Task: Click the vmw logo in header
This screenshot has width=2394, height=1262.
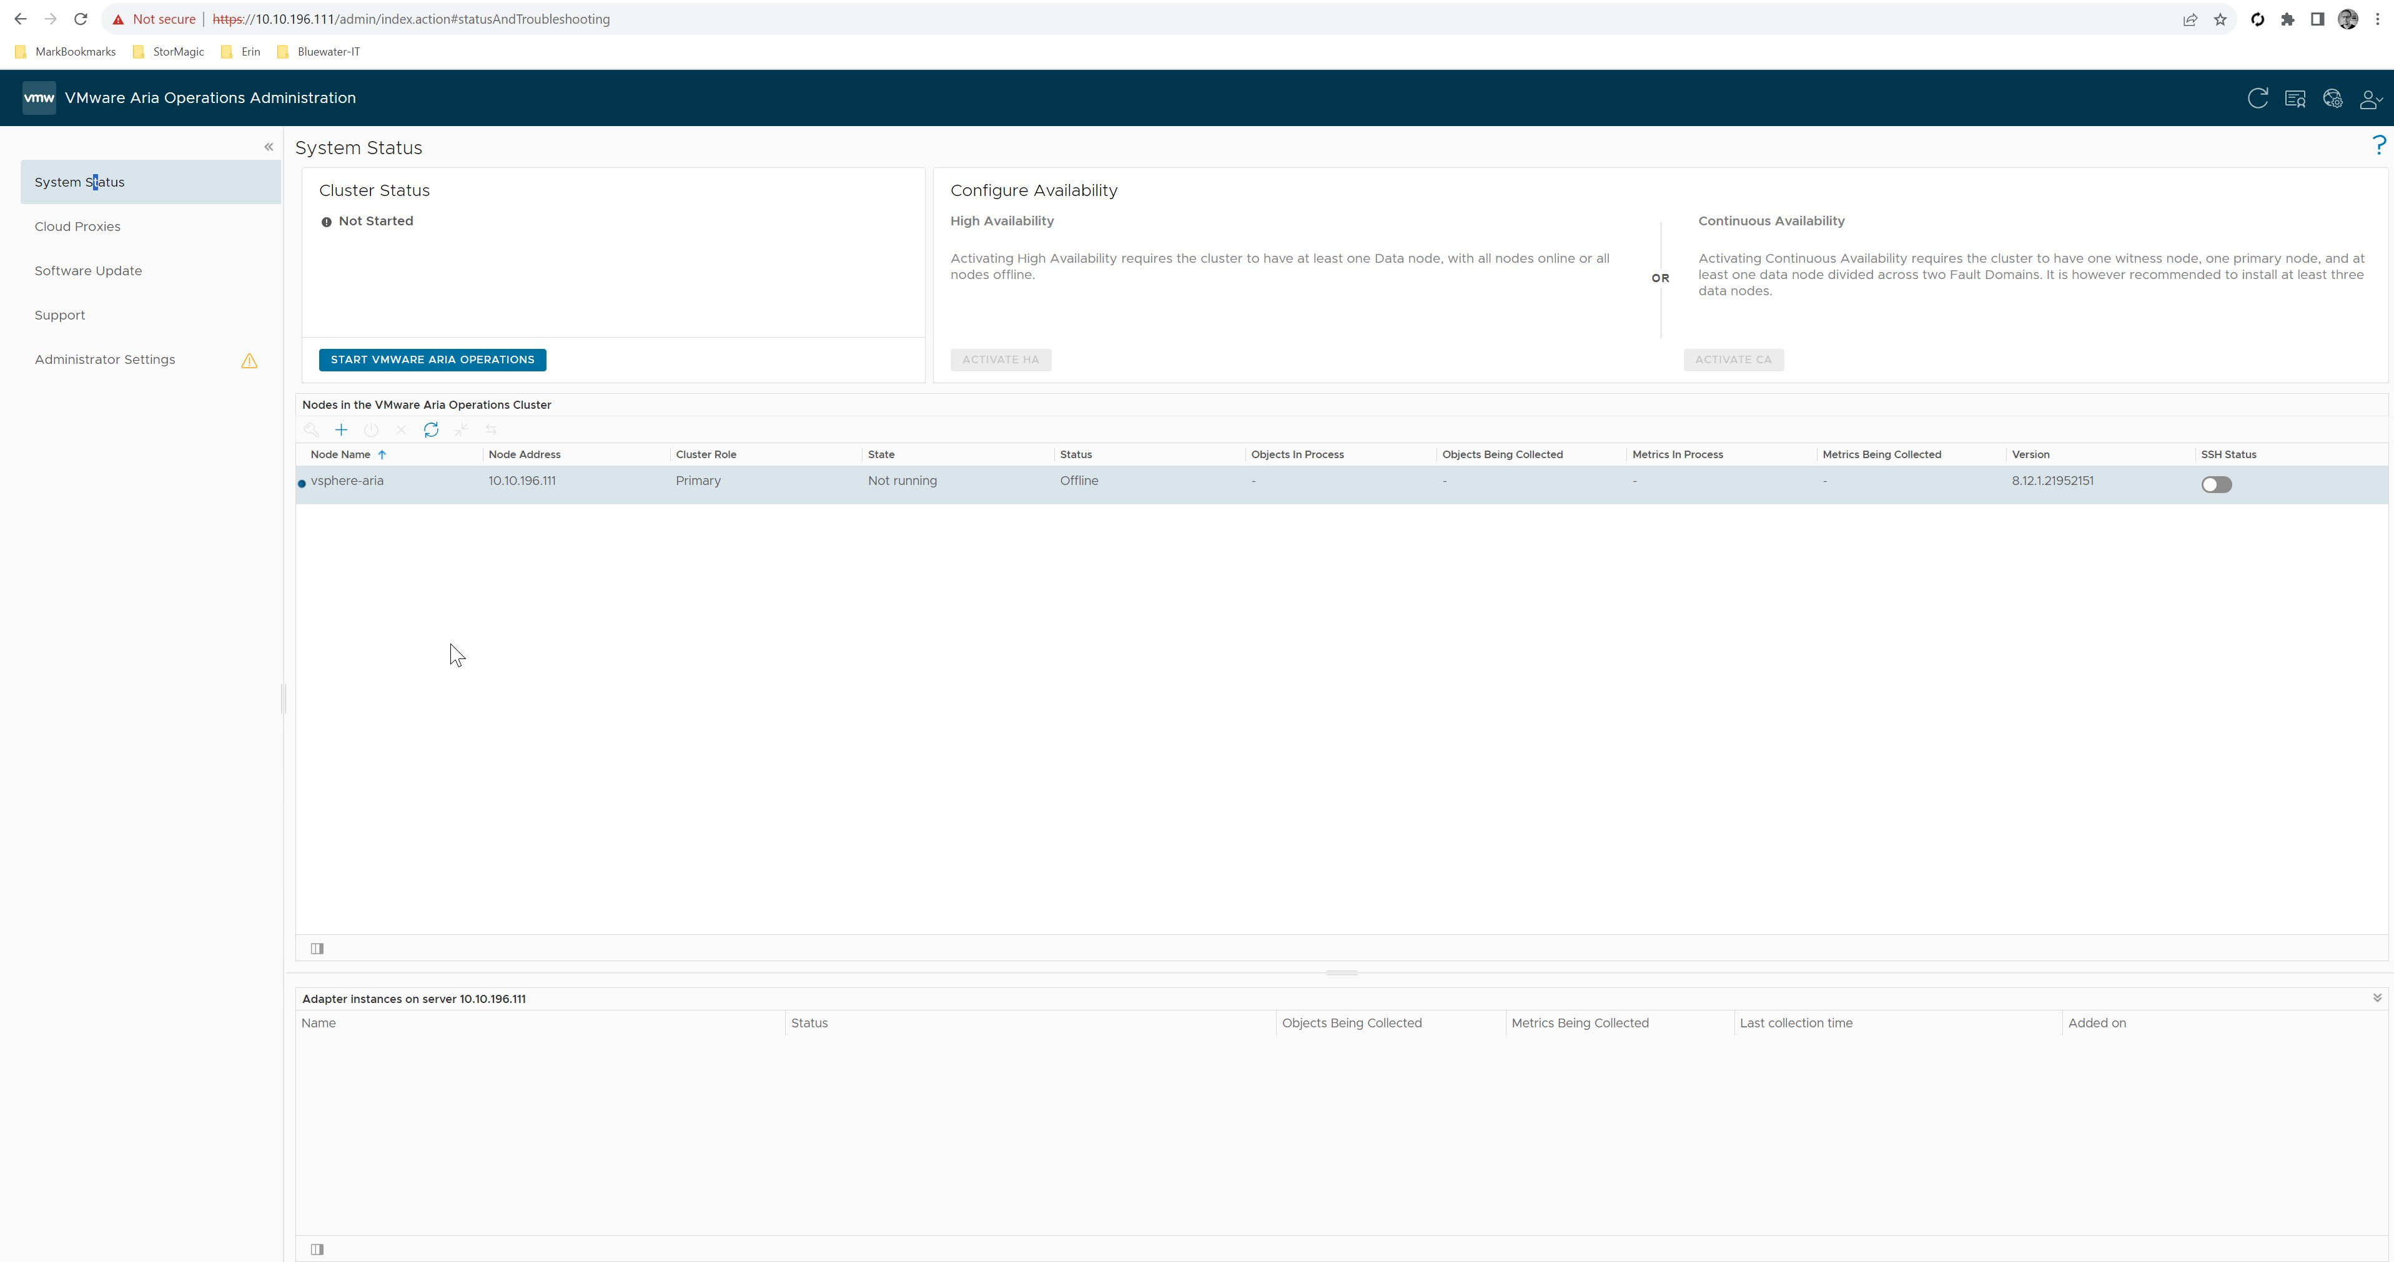Action: (x=39, y=97)
